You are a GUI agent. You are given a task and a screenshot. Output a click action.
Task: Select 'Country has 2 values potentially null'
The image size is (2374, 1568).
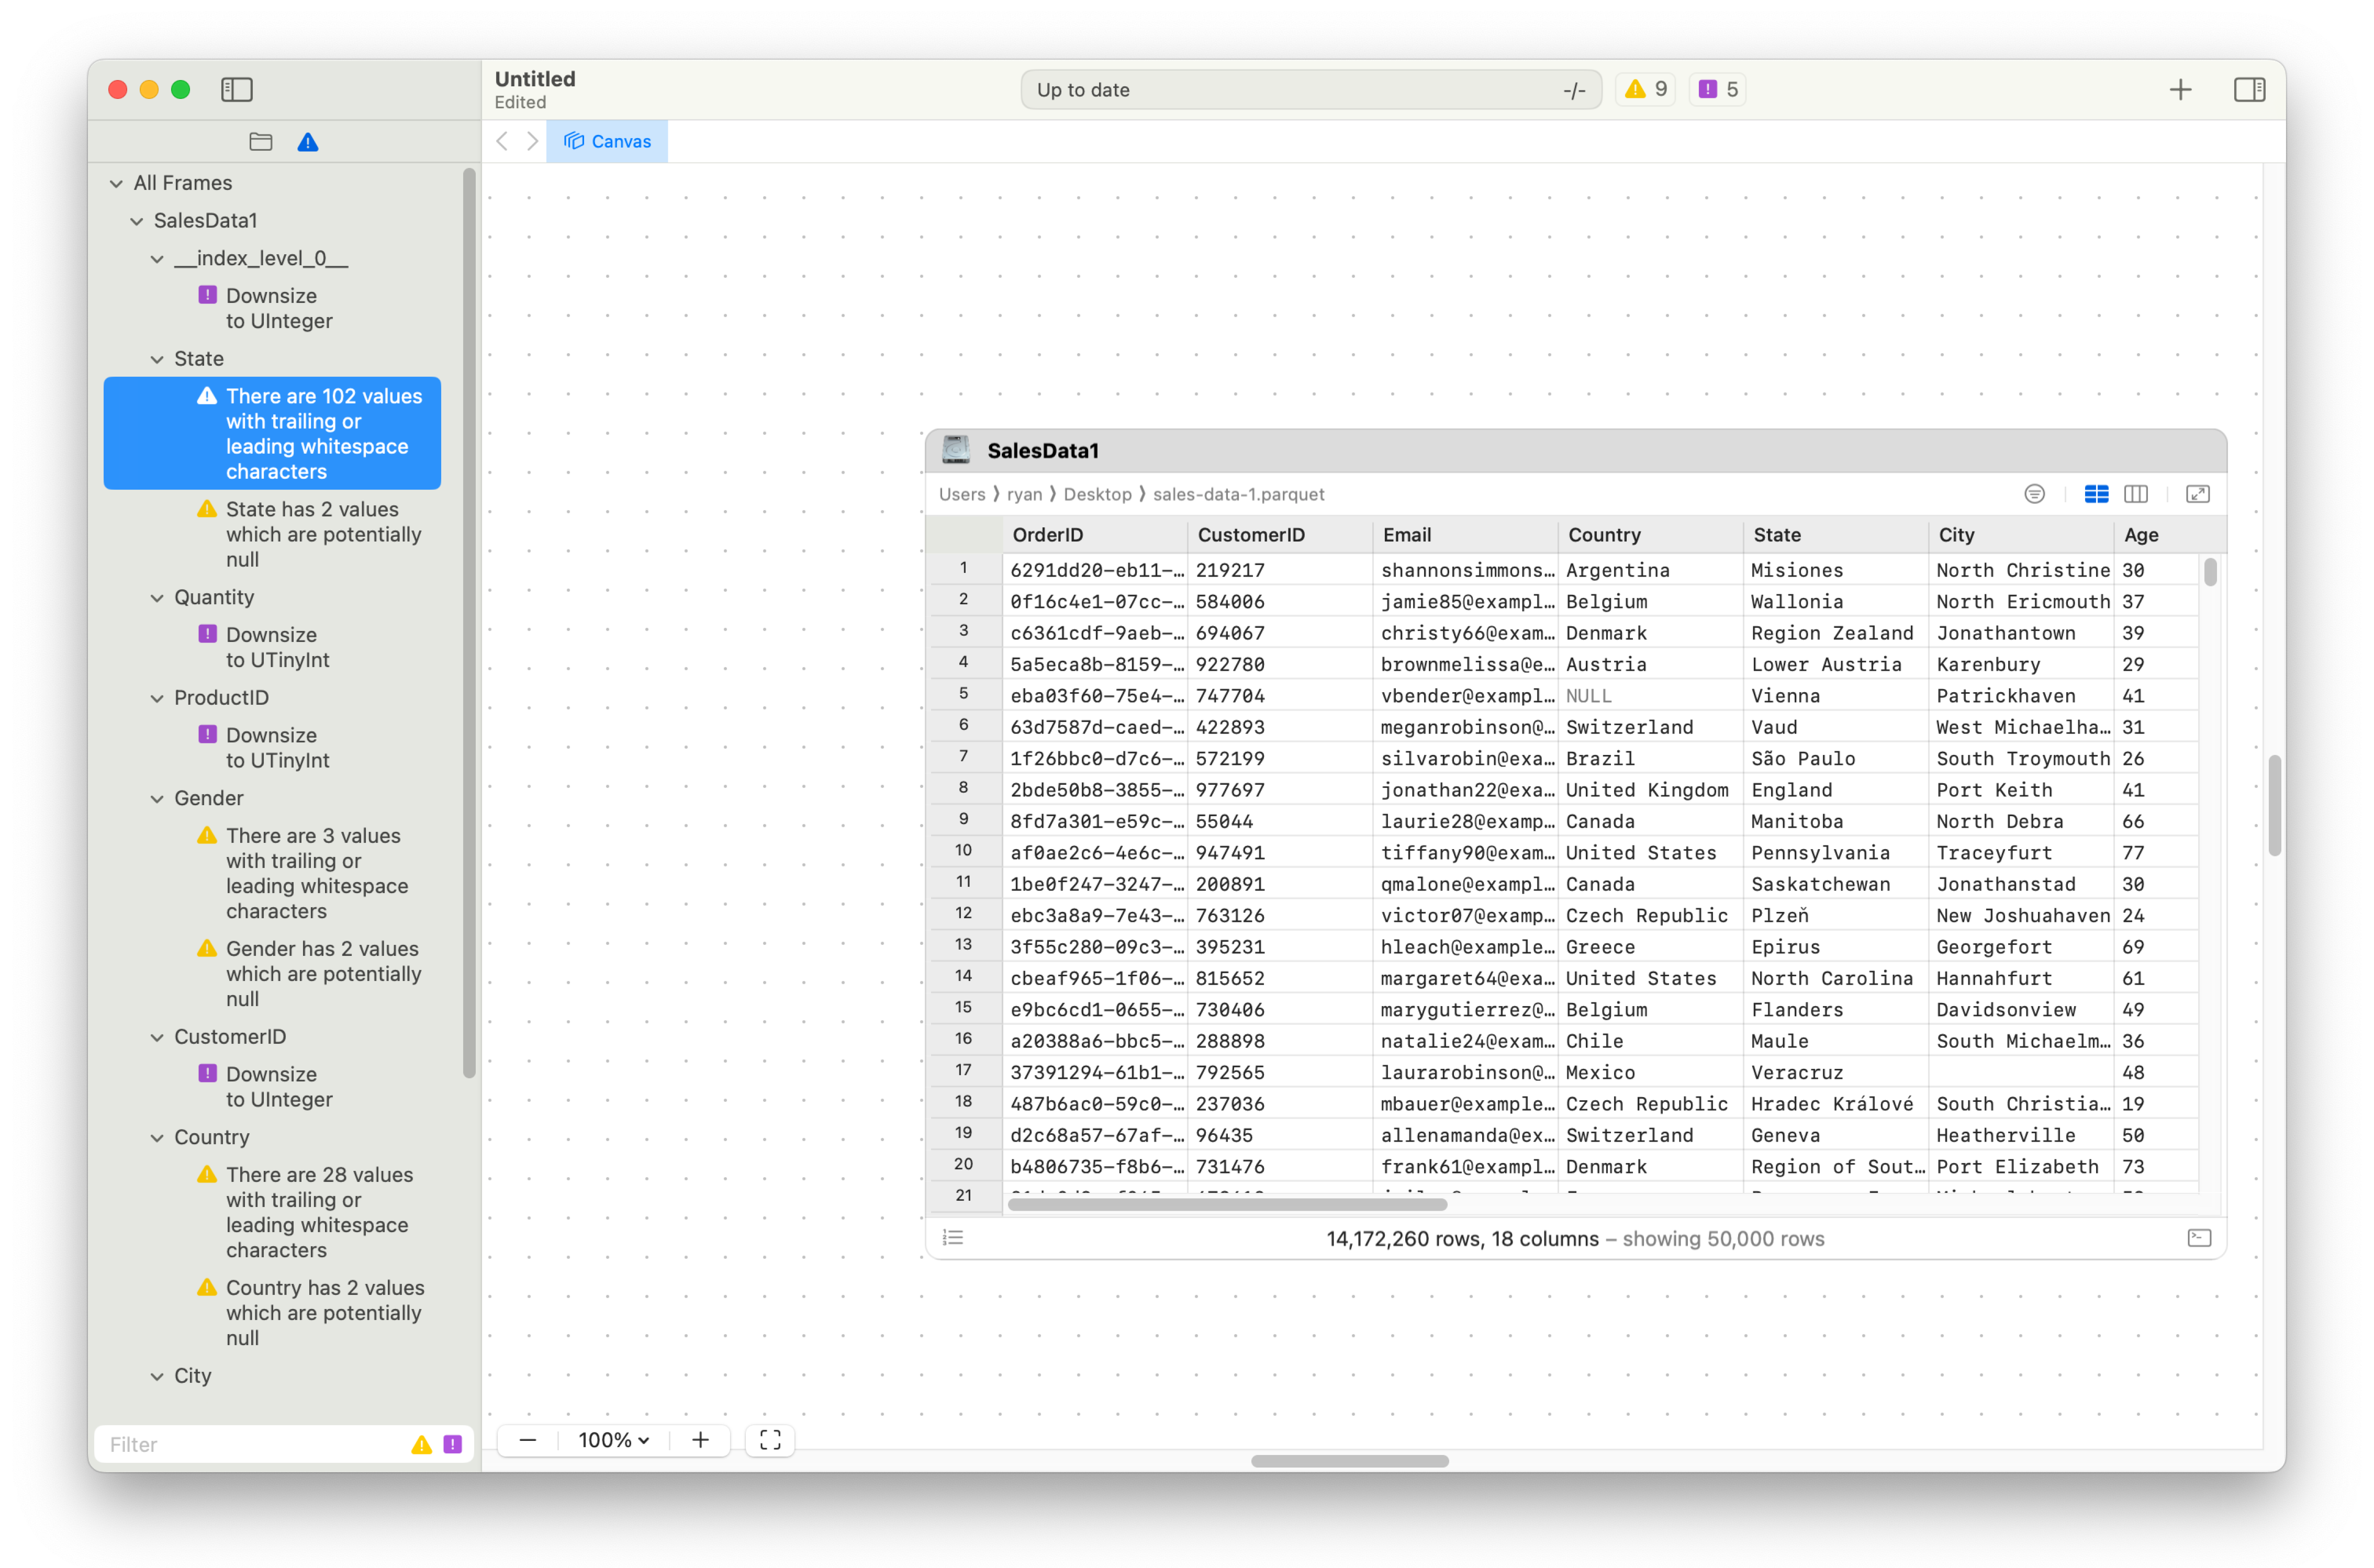[272, 1312]
